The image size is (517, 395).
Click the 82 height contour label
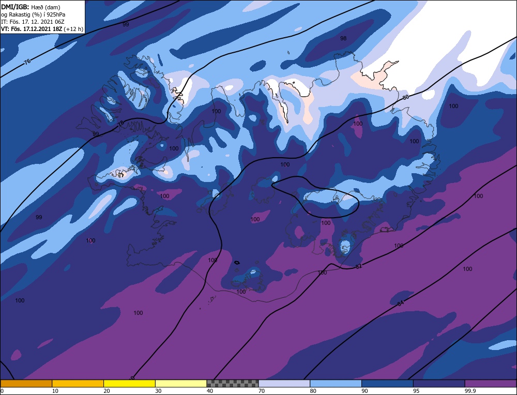(x=359, y=266)
